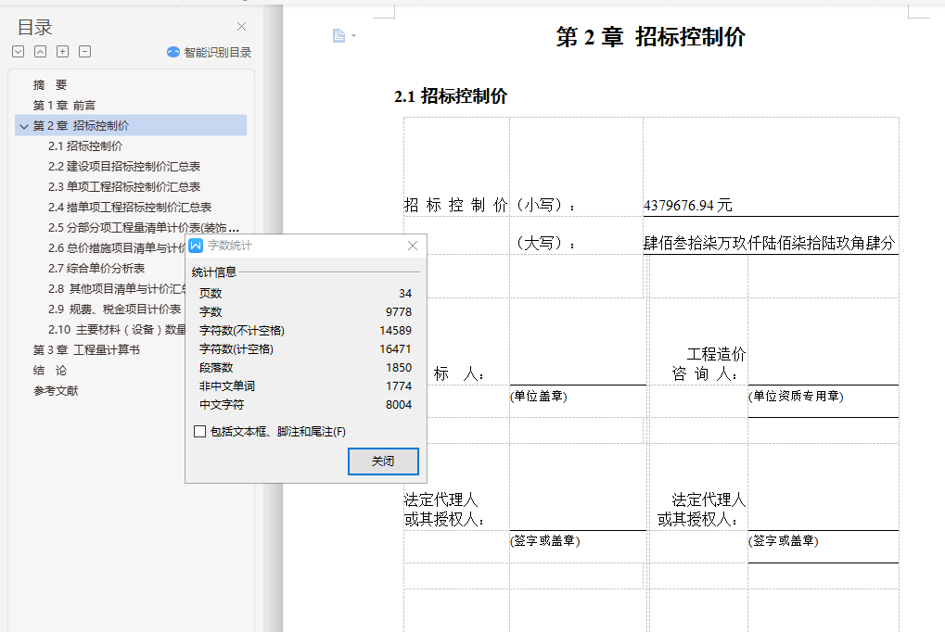945x632 pixels.
Task: Jump to 2.3 单项工程招标控制价汇总表
Action: (x=124, y=187)
